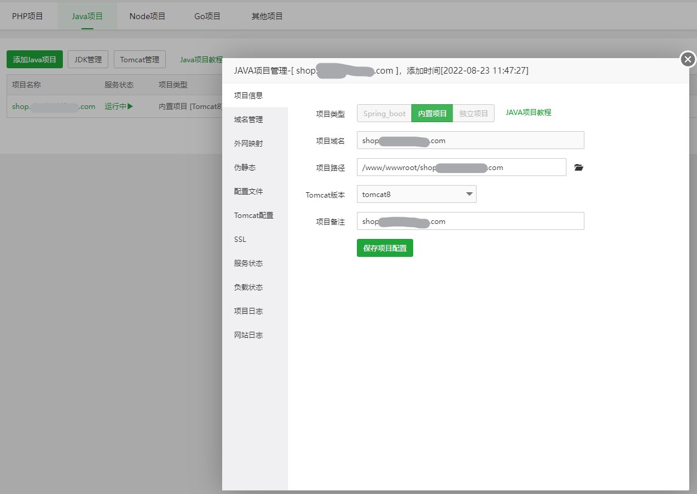The width and height of the screenshot is (697, 494).
Task: Select the Spring_boot project type
Action: point(384,113)
